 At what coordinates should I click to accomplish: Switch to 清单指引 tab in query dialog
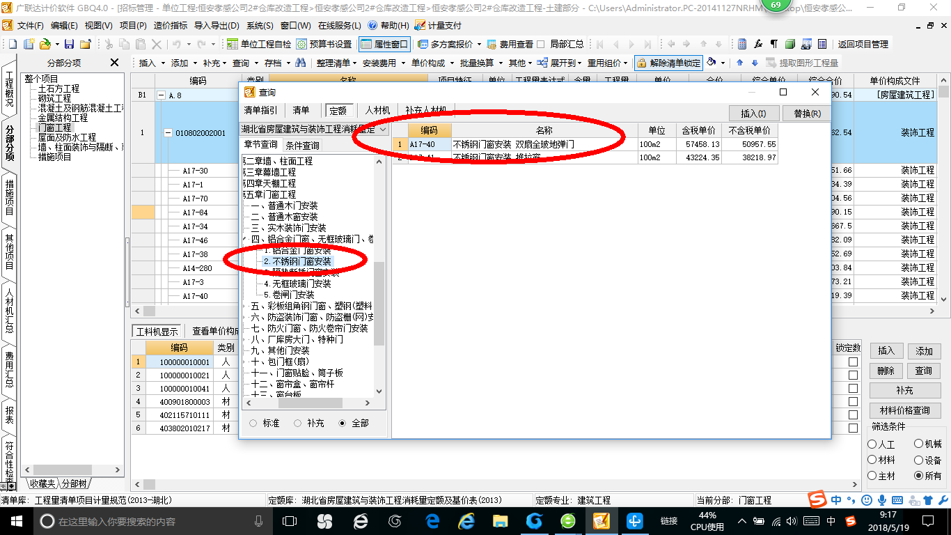pos(260,110)
